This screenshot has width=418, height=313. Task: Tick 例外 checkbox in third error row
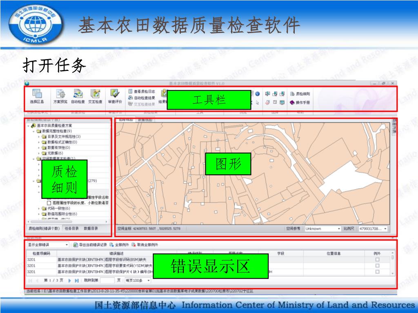(377, 272)
